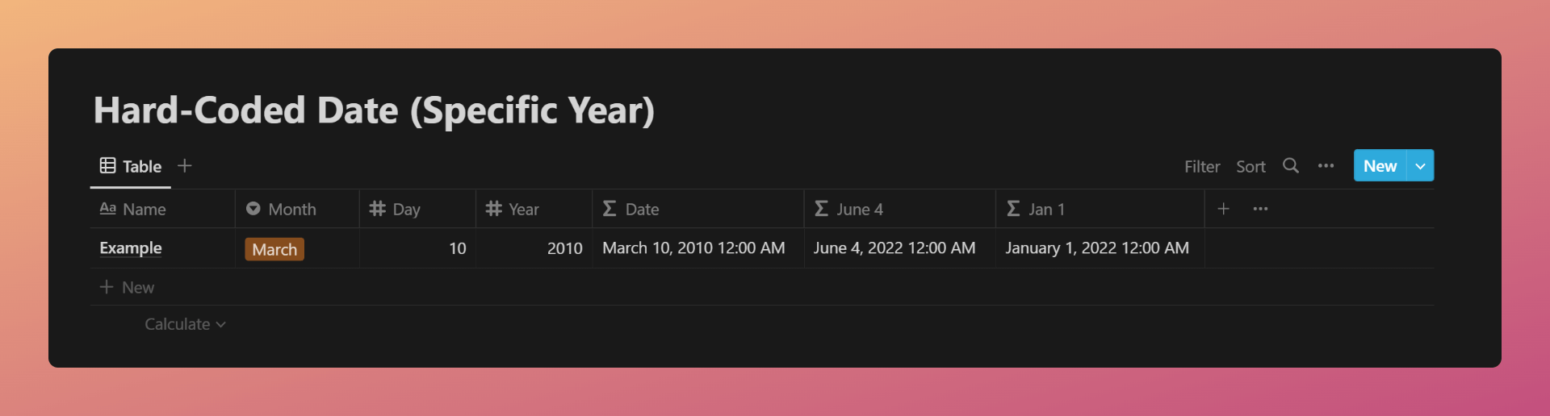
Task: Open the view options three-dot menu
Action: pyautogui.click(x=1326, y=165)
